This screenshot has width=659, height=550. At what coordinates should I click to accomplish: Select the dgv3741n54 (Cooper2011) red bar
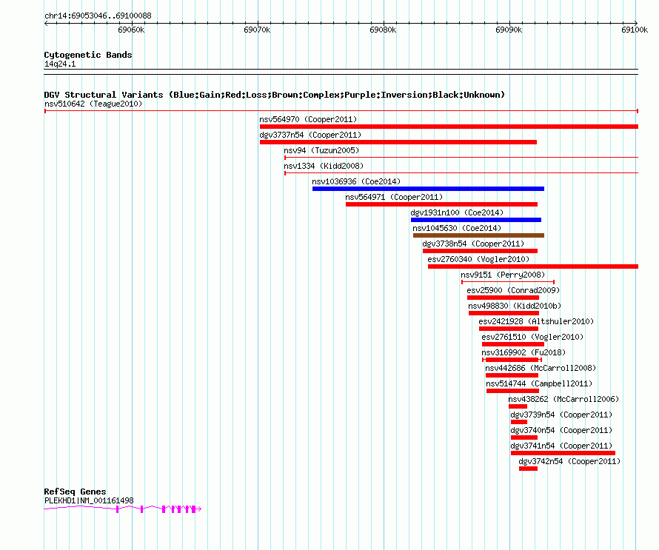click(x=563, y=453)
